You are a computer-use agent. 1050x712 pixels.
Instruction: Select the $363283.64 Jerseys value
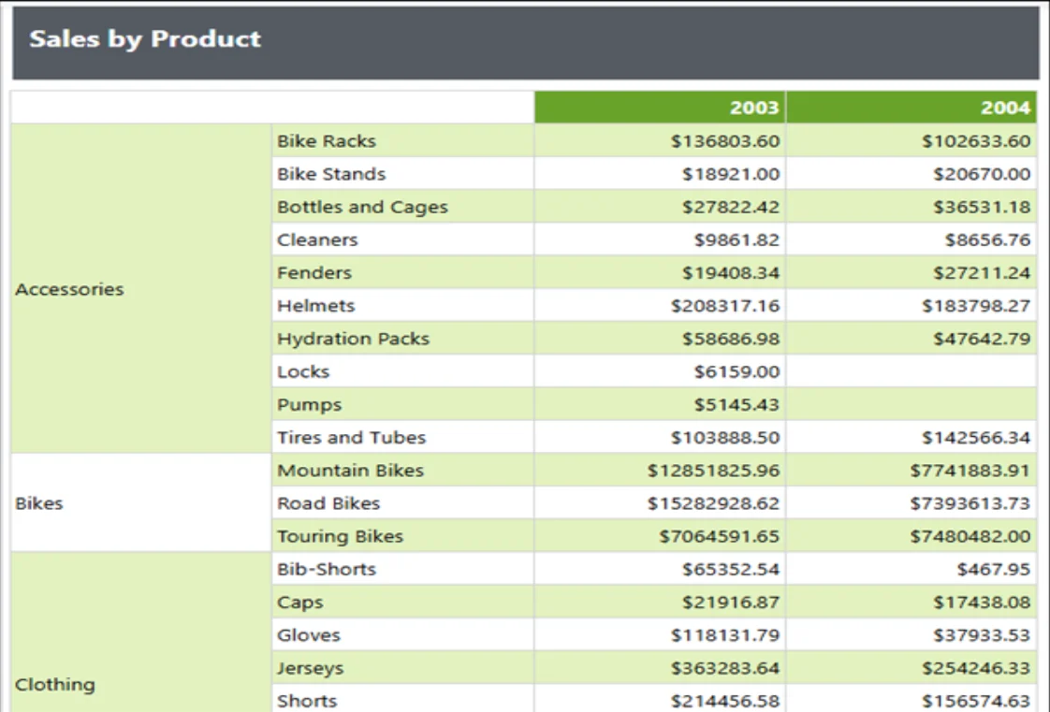click(725, 668)
